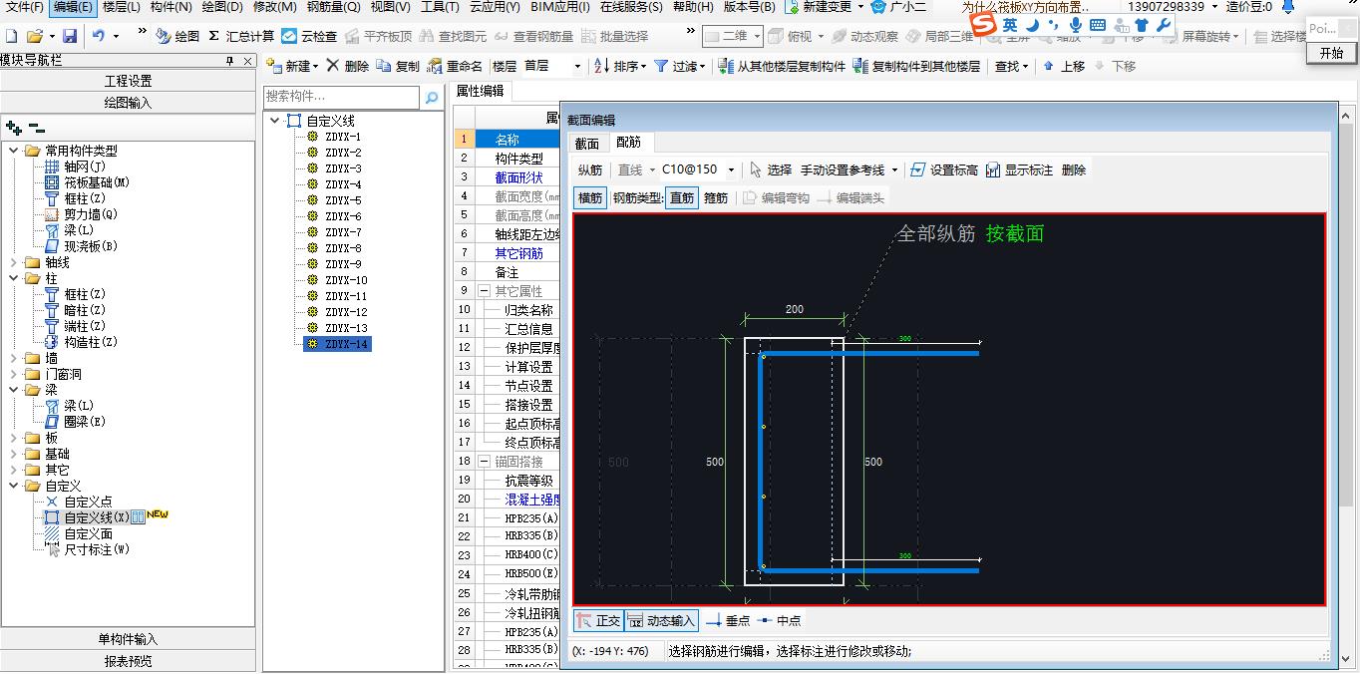1360x674 pixels.
Task: Select 剪力墙(Q) in the tree
Action: point(91,214)
